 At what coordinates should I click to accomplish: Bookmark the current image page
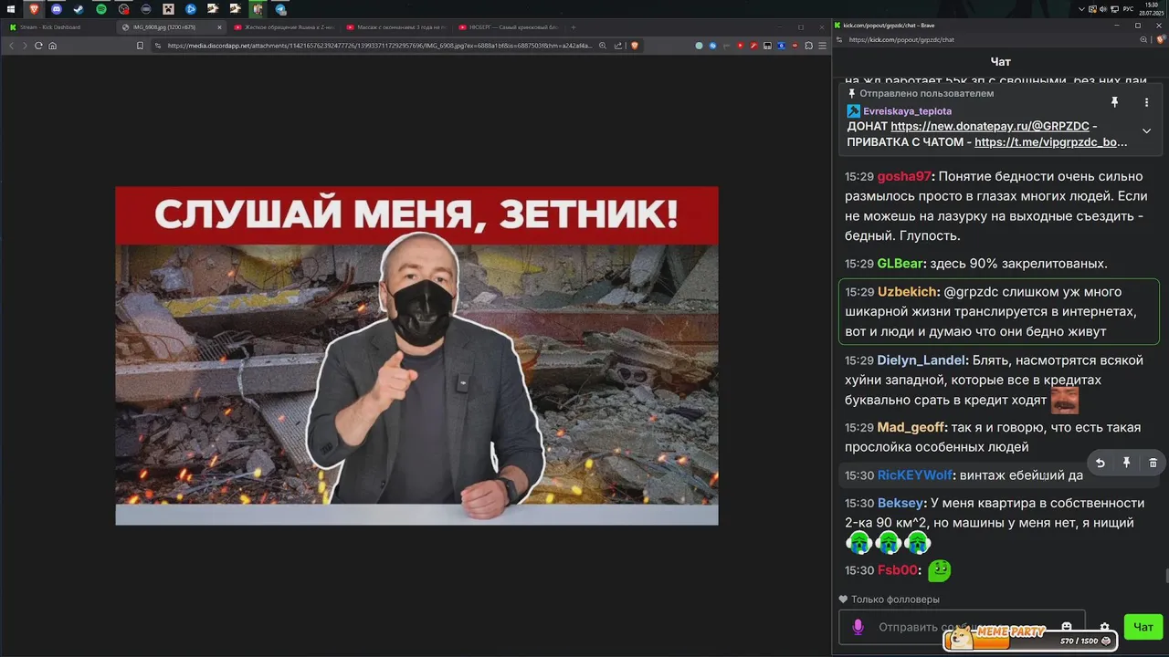point(140,46)
